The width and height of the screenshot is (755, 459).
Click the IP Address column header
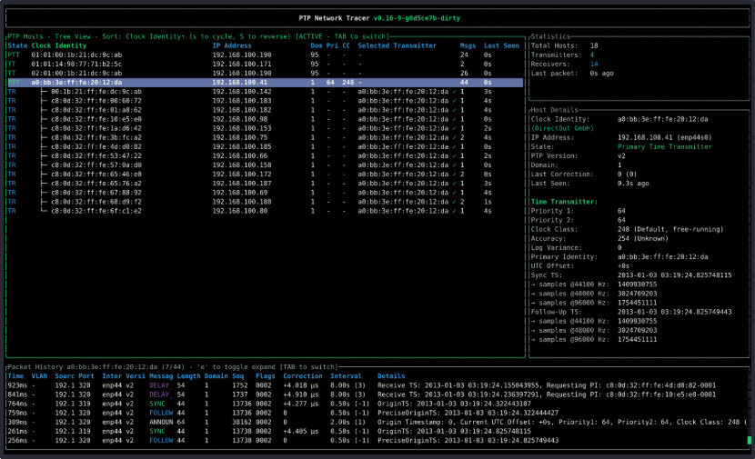point(230,45)
